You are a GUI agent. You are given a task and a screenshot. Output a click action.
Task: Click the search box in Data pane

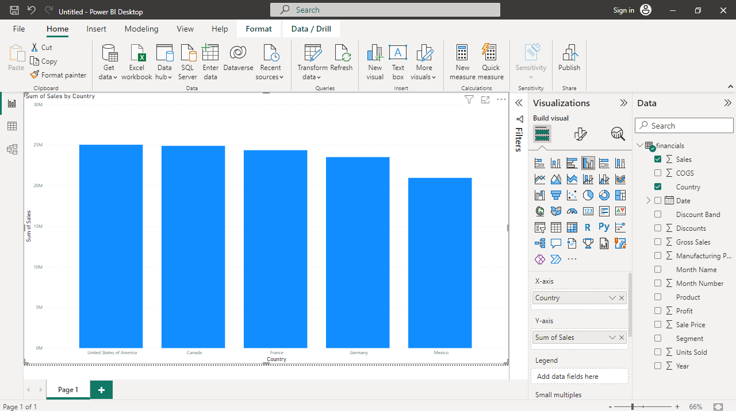(x=684, y=126)
